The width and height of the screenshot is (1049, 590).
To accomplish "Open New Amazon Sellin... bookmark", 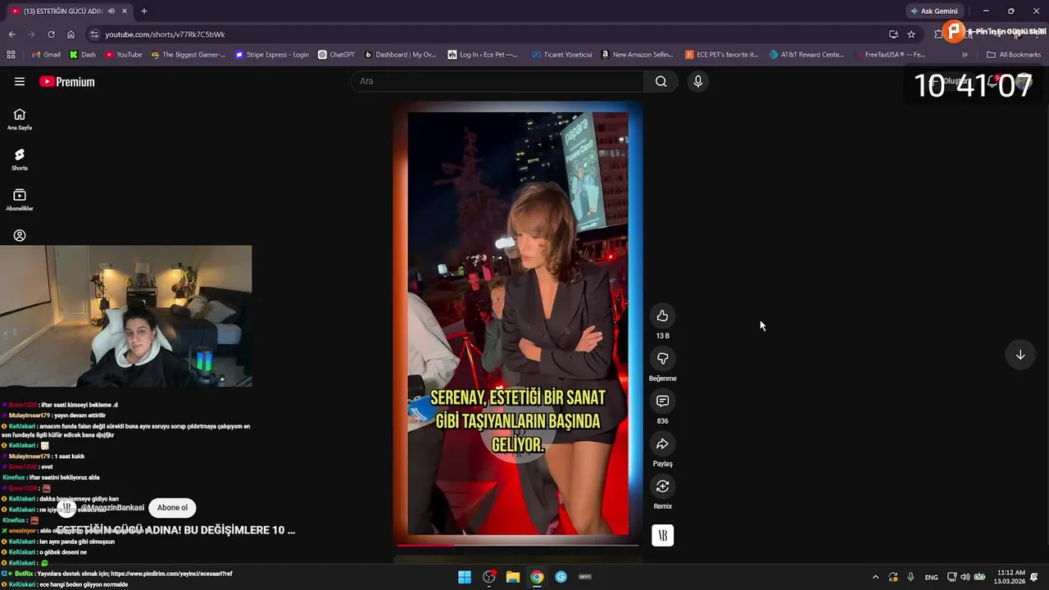I will (x=637, y=55).
